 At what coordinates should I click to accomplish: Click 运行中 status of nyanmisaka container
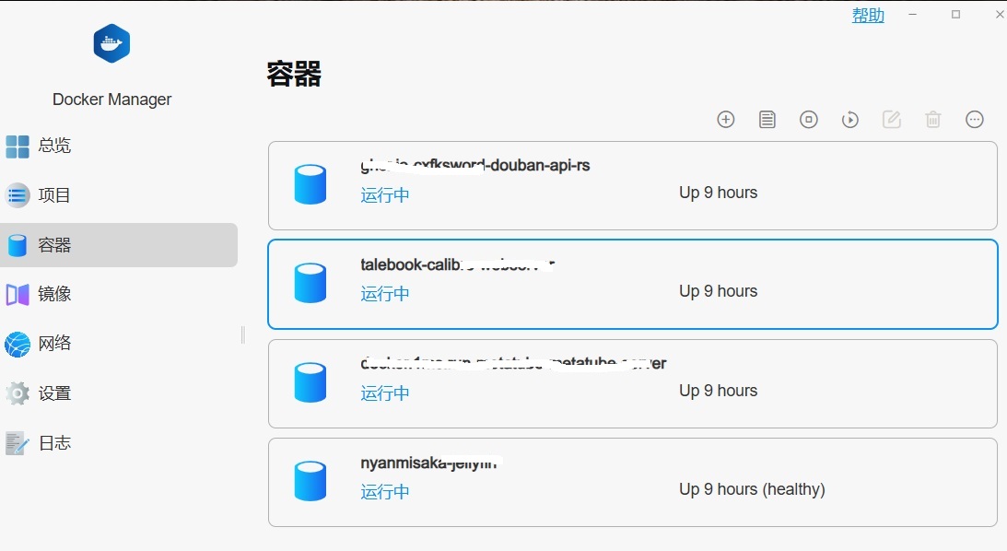(385, 492)
